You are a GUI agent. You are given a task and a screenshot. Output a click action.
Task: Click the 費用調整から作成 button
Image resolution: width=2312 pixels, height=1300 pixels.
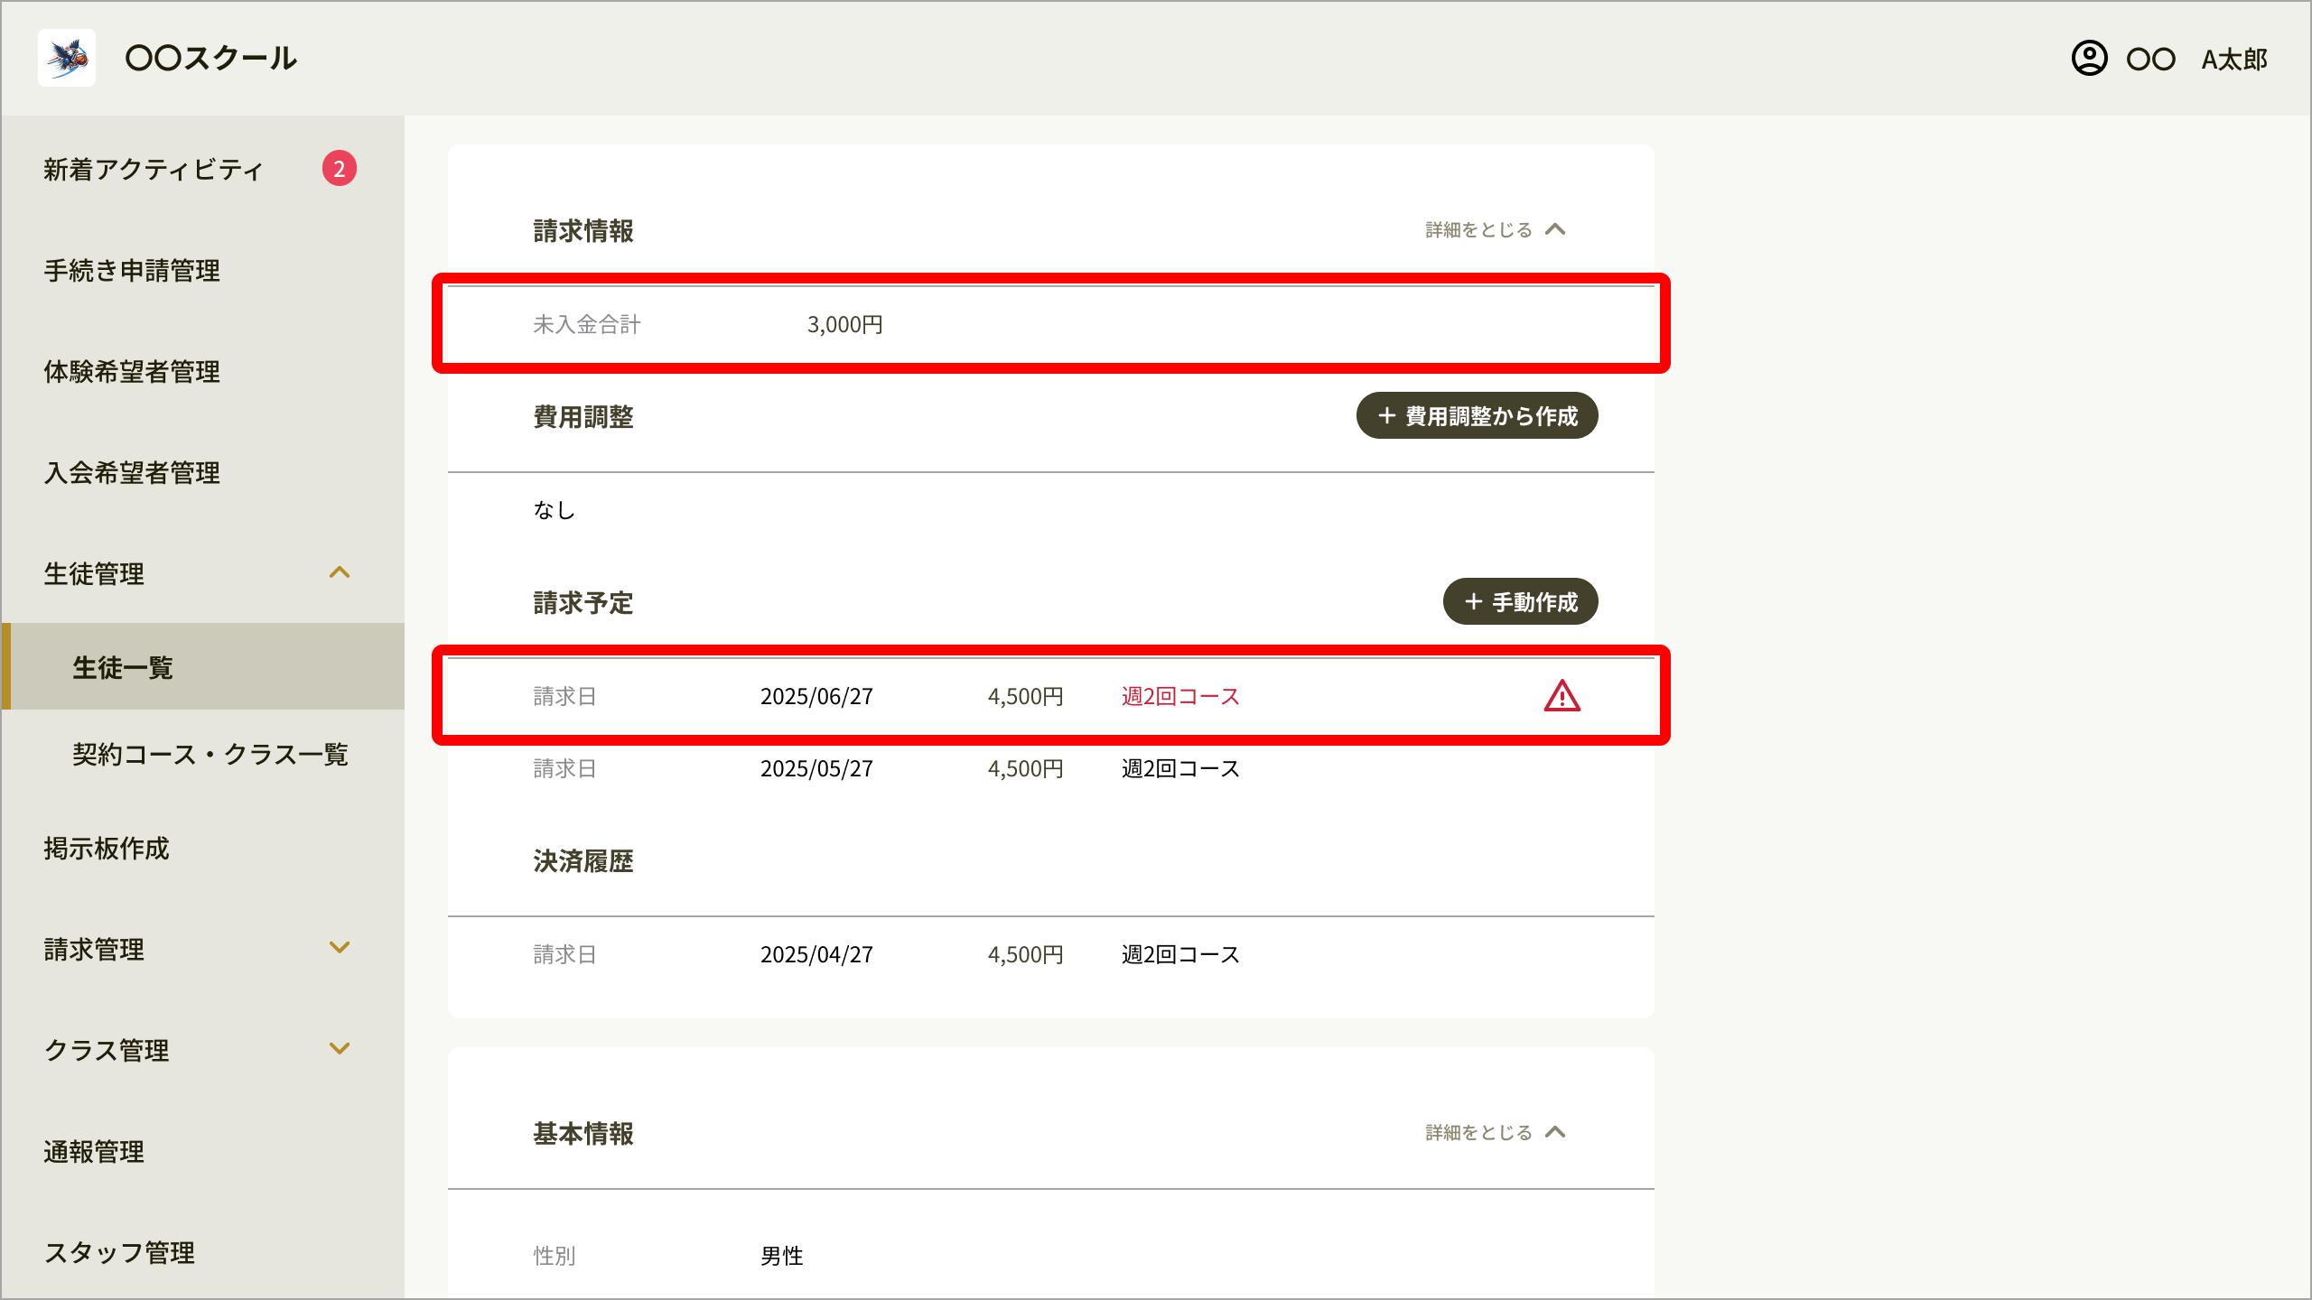tap(1477, 415)
